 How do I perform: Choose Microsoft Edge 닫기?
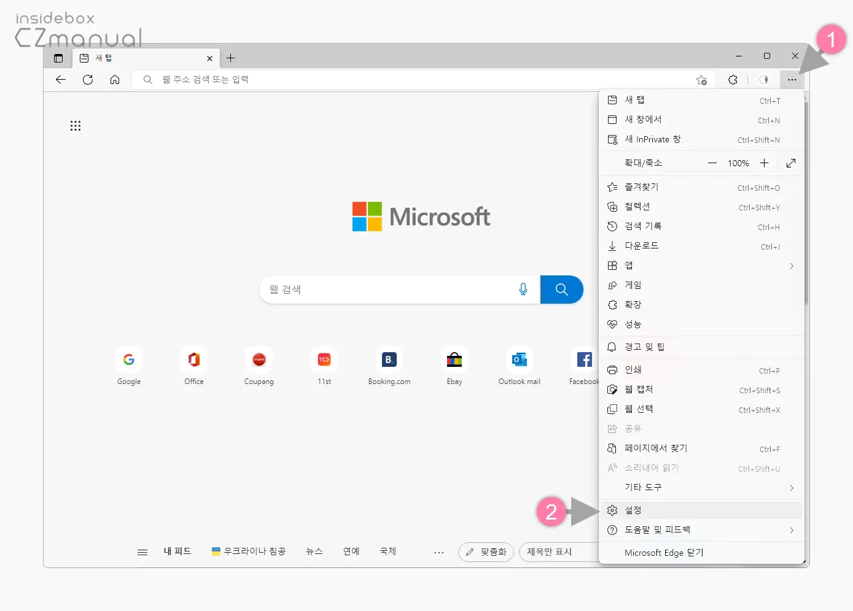click(x=701, y=553)
